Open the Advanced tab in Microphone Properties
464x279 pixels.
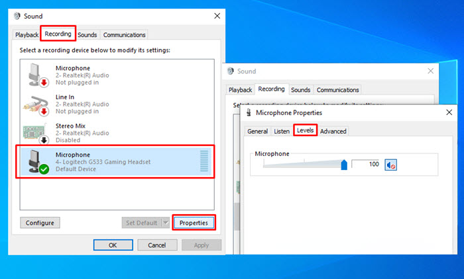click(x=333, y=132)
